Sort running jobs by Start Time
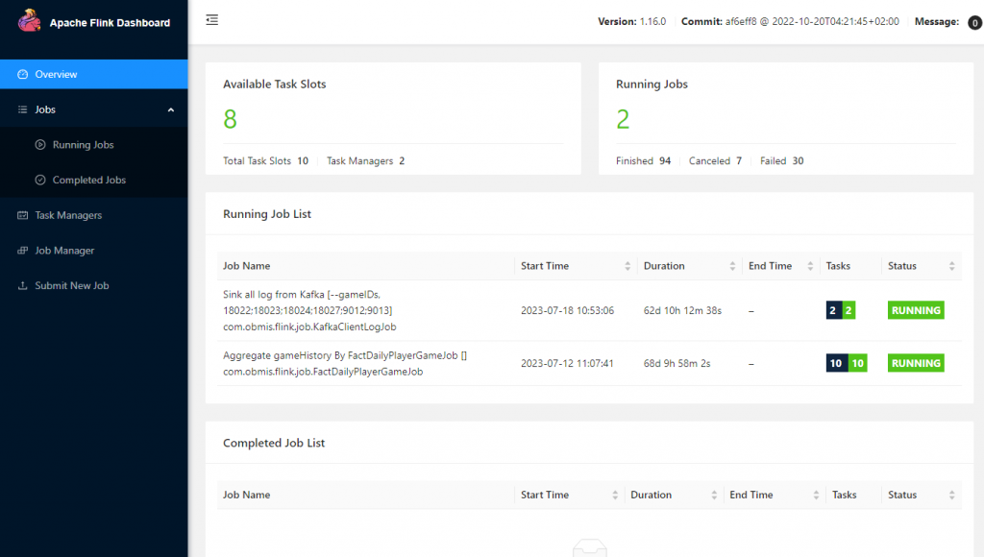Screen dimensions: 984x557 [x=628, y=266]
